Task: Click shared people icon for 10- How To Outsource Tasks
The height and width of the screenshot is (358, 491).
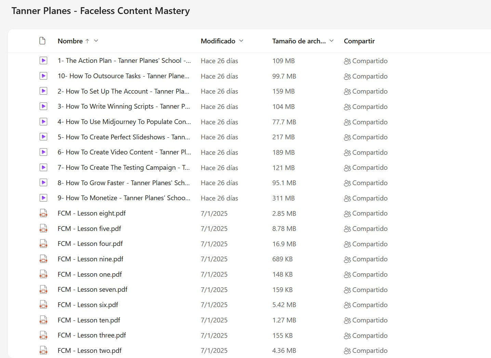Action: pyautogui.click(x=347, y=77)
